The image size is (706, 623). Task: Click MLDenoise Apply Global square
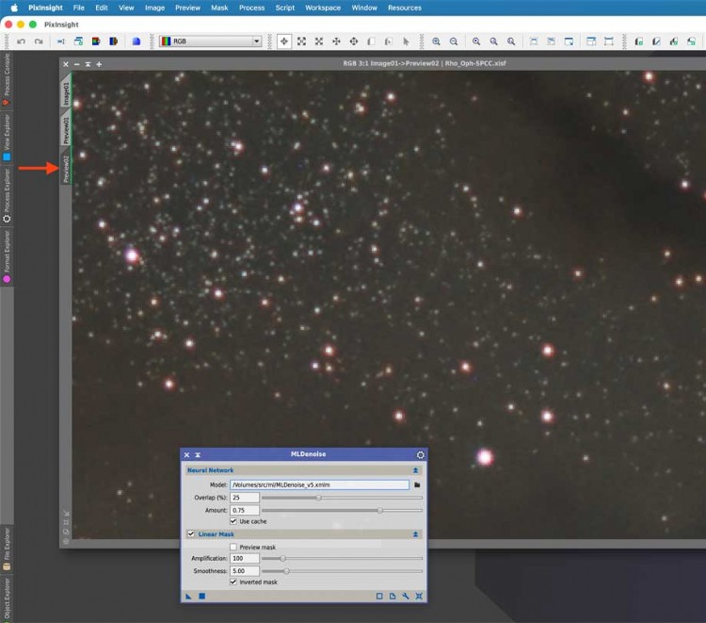pos(202,597)
